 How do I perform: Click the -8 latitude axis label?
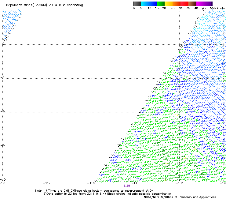[2, 145]
